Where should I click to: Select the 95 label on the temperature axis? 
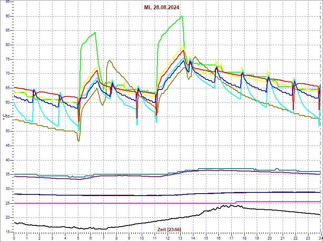click(7, 2)
